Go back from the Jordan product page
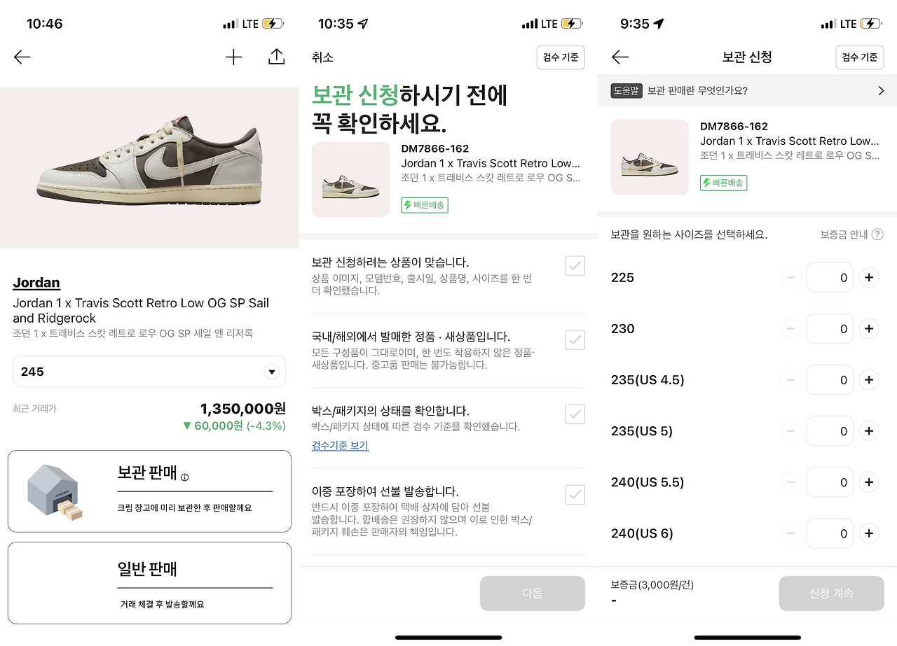 coord(22,57)
